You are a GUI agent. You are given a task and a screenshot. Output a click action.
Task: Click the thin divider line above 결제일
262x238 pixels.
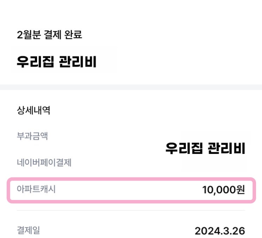point(131,211)
